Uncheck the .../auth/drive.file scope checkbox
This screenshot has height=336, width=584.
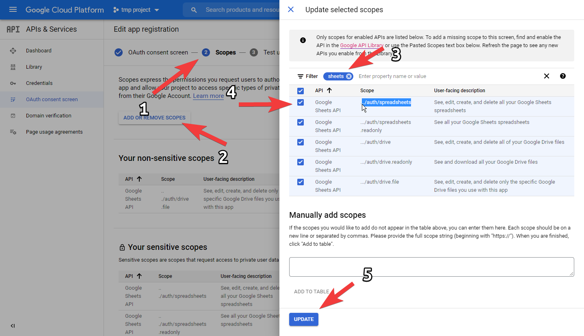pyautogui.click(x=301, y=182)
